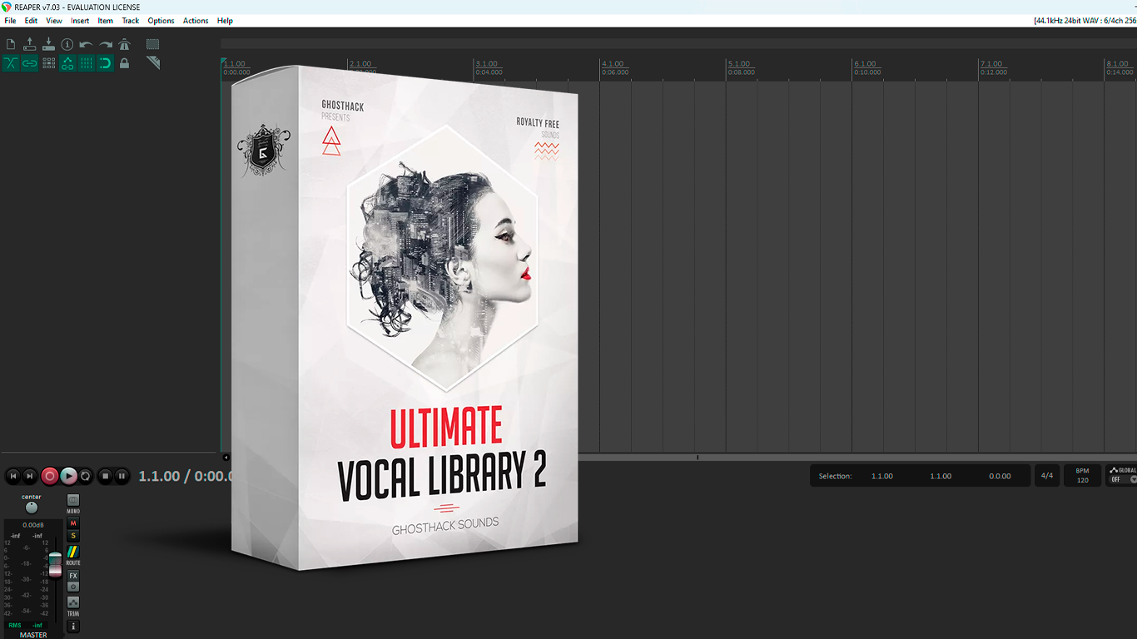Click the master pan knob
1137x639 pixels.
[x=32, y=508]
